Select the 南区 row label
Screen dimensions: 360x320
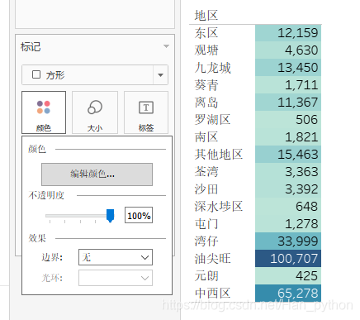point(206,137)
